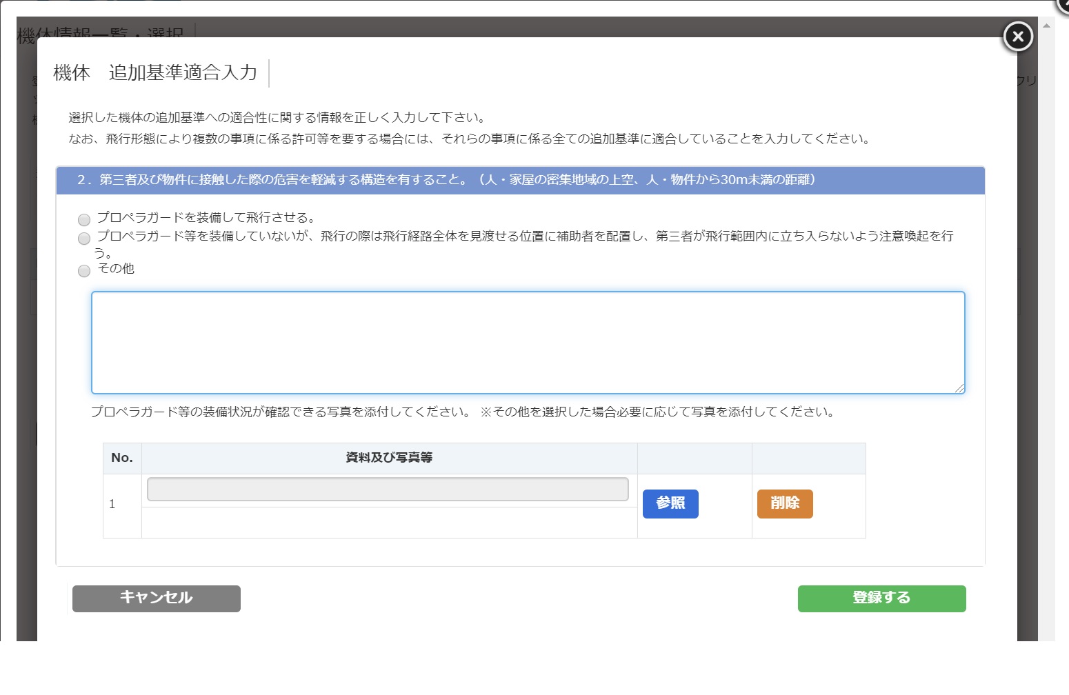Click the green 登録する button
Screen dimensions: 1069x695
coord(881,598)
